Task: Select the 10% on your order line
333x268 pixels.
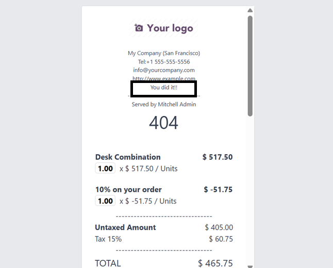Action: (x=164, y=195)
